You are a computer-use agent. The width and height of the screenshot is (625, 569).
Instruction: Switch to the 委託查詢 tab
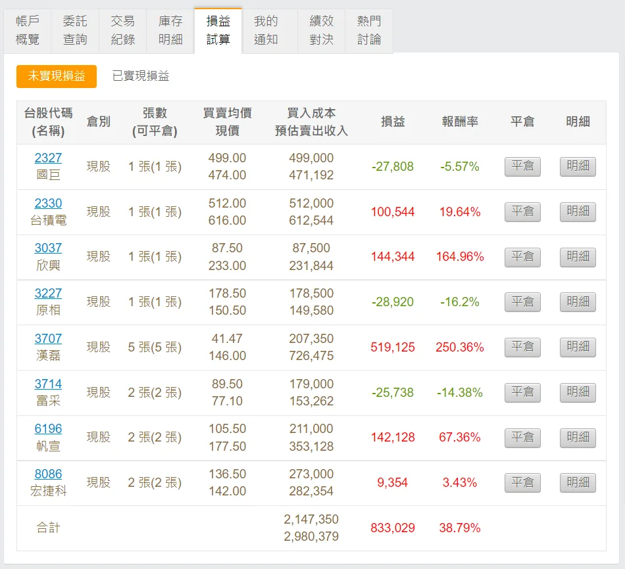(x=75, y=31)
